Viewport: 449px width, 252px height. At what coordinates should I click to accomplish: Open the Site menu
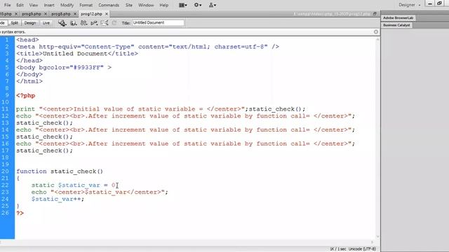pos(129,5)
